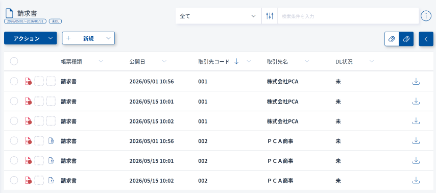Open attached document icon in 002 row 2026/05/15 10:02
Viewport: 436px width, 193px height.
point(51,180)
